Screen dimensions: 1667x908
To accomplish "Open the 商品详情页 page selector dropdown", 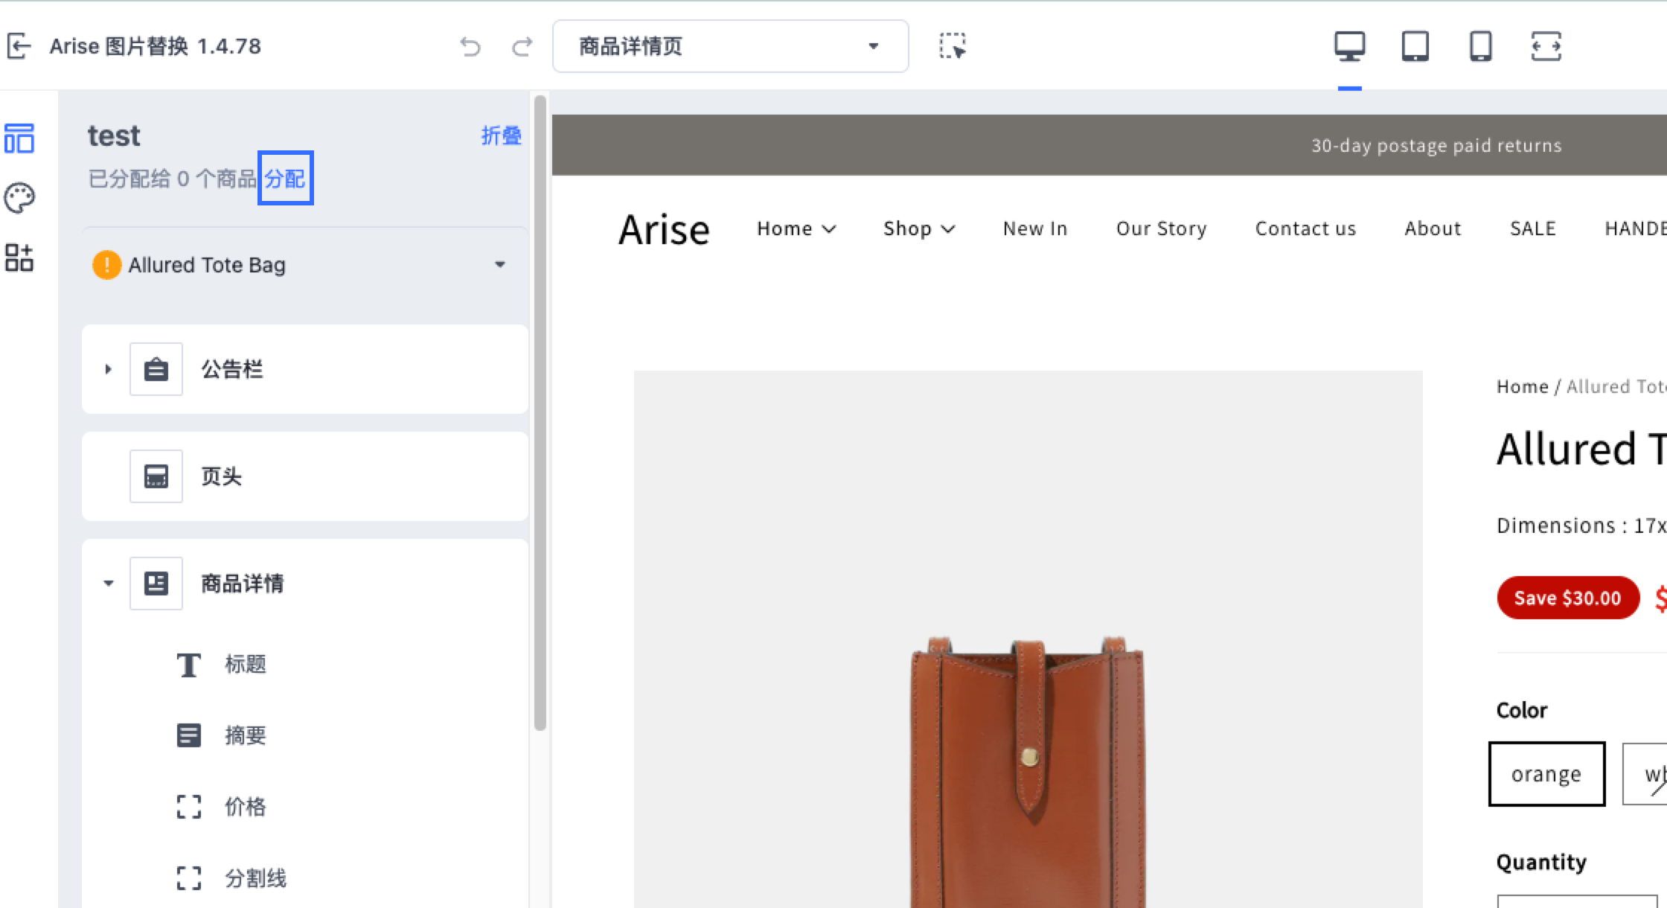I will pyautogui.click(x=730, y=46).
